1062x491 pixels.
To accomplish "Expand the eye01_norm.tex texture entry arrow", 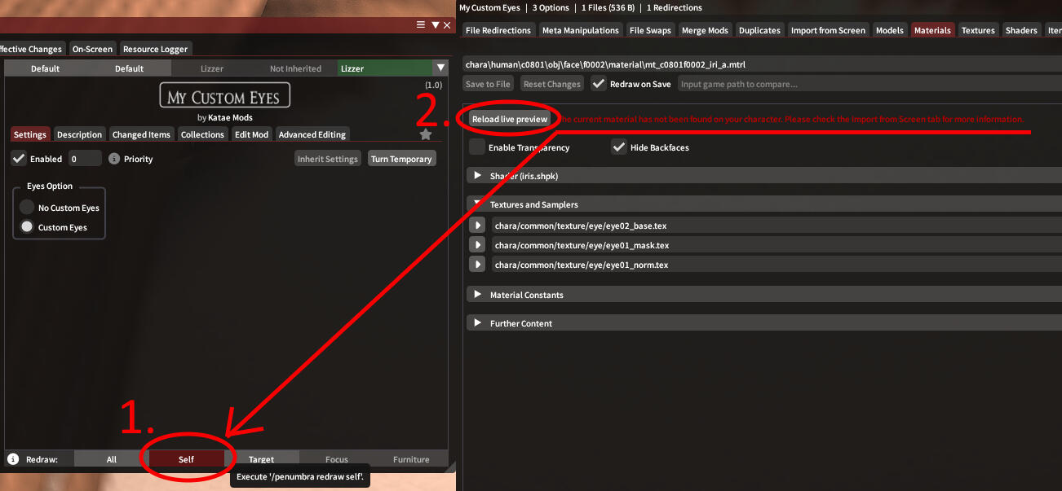I will (477, 265).
